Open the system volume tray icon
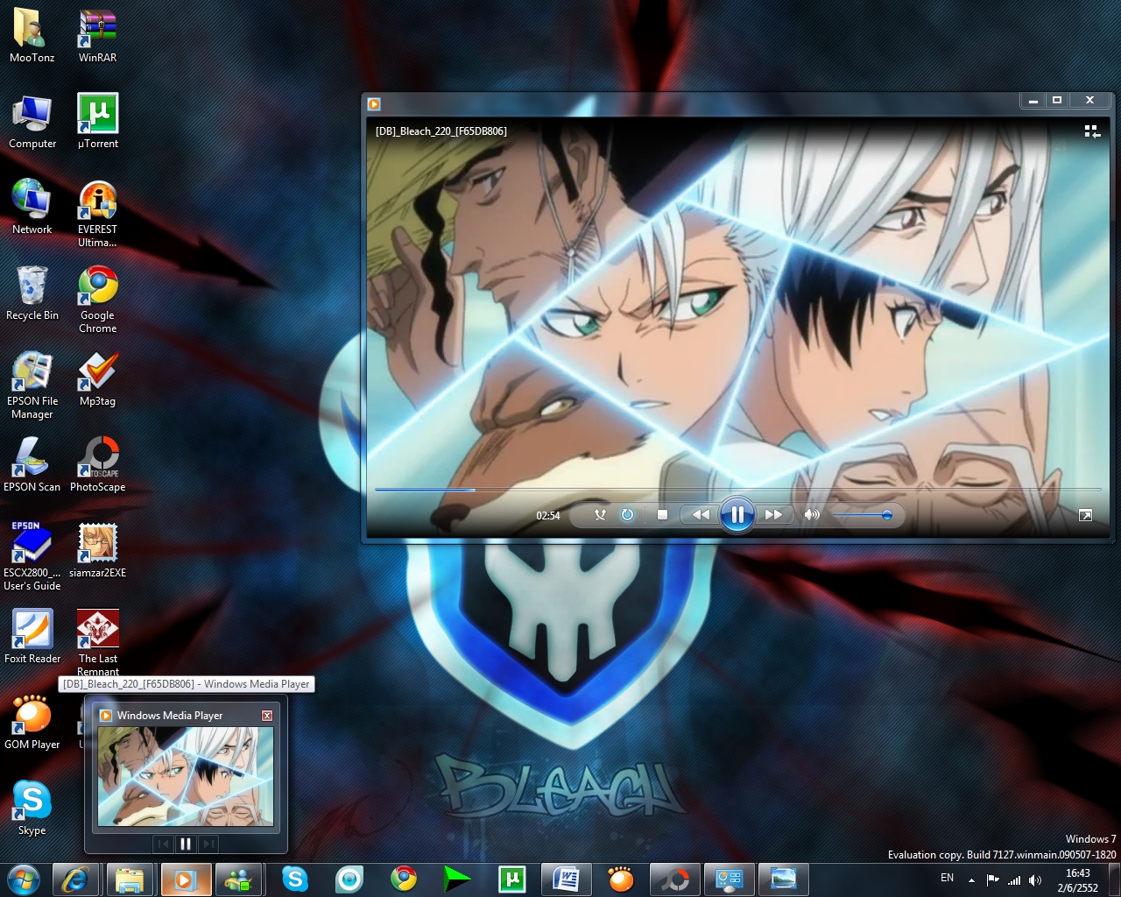The width and height of the screenshot is (1121, 897). [1035, 879]
